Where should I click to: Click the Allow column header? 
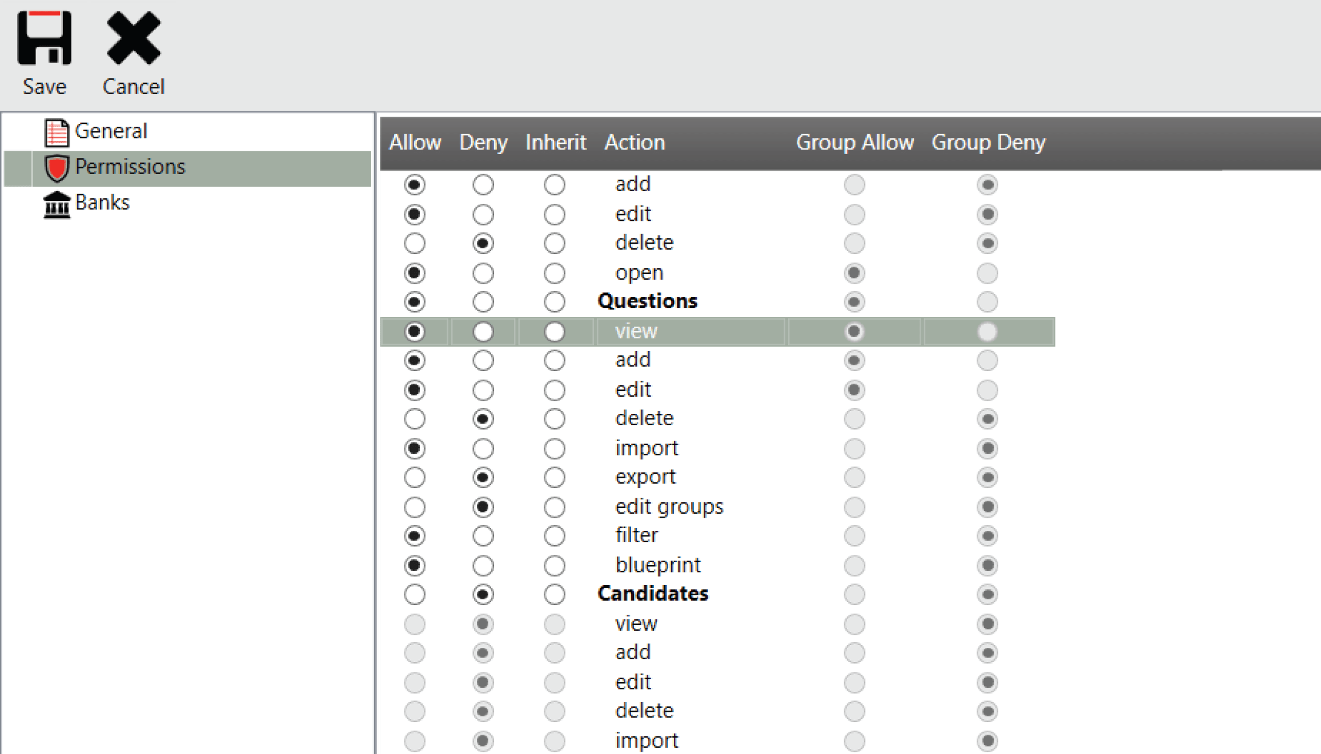click(x=415, y=142)
